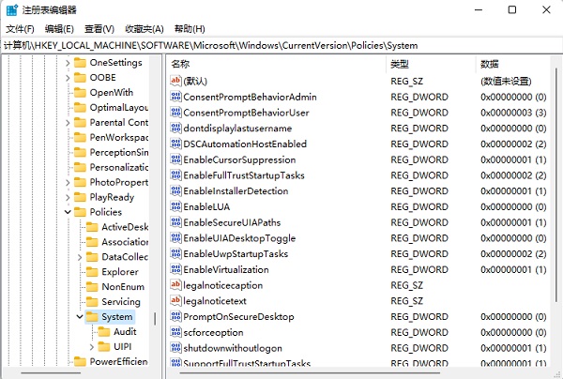The height and width of the screenshot is (379, 563).
Task: Click the legalnoticecaption string value icon
Action: click(175, 284)
